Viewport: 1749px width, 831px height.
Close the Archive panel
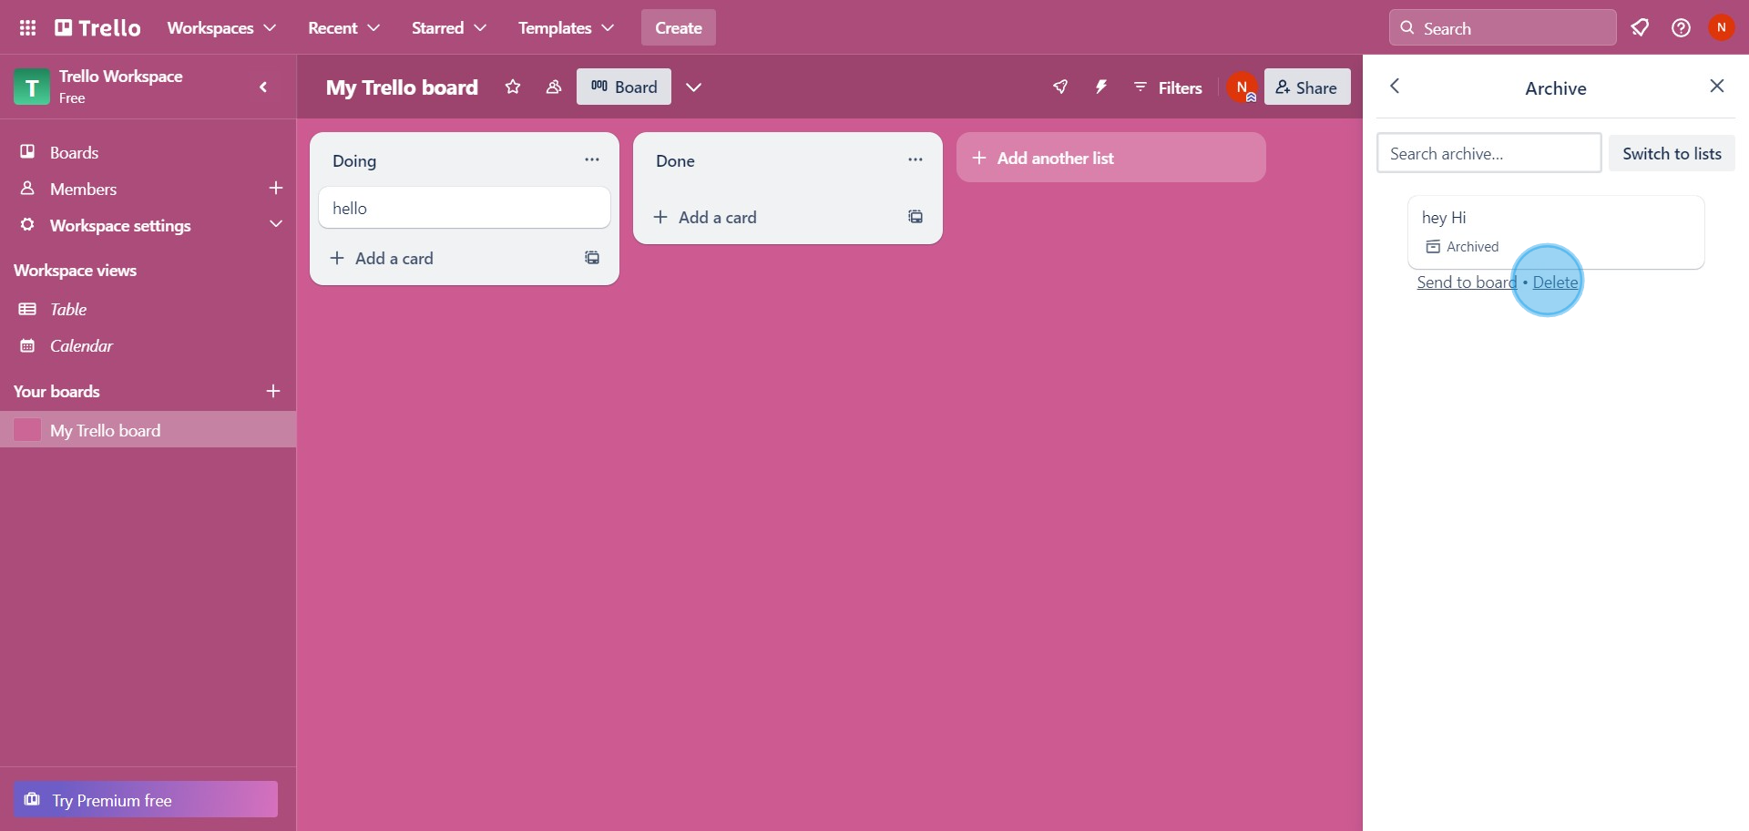click(x=1717, y=87)
